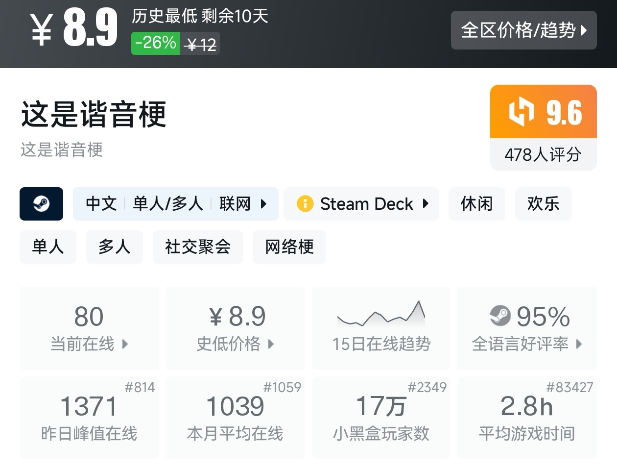Click the arrow beside 全语言好评率
The height and width of the screenshot is (471, 617).
[x=579, y=344]
